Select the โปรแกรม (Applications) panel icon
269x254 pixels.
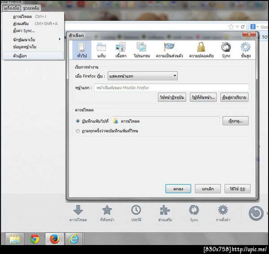point(142,50)
